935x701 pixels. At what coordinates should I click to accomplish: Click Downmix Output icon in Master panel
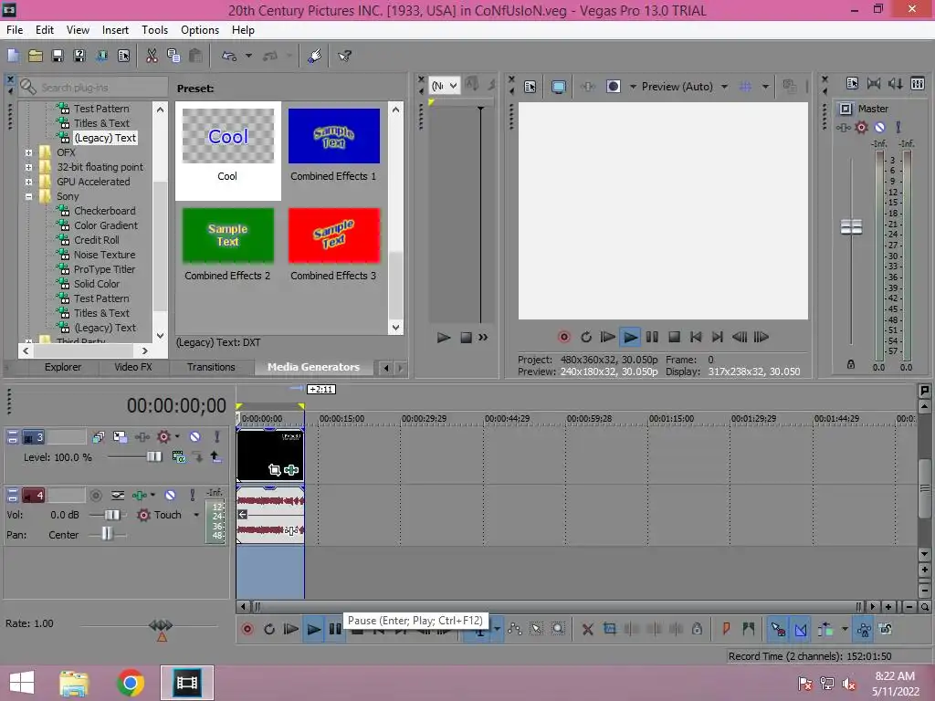point(874,83)
